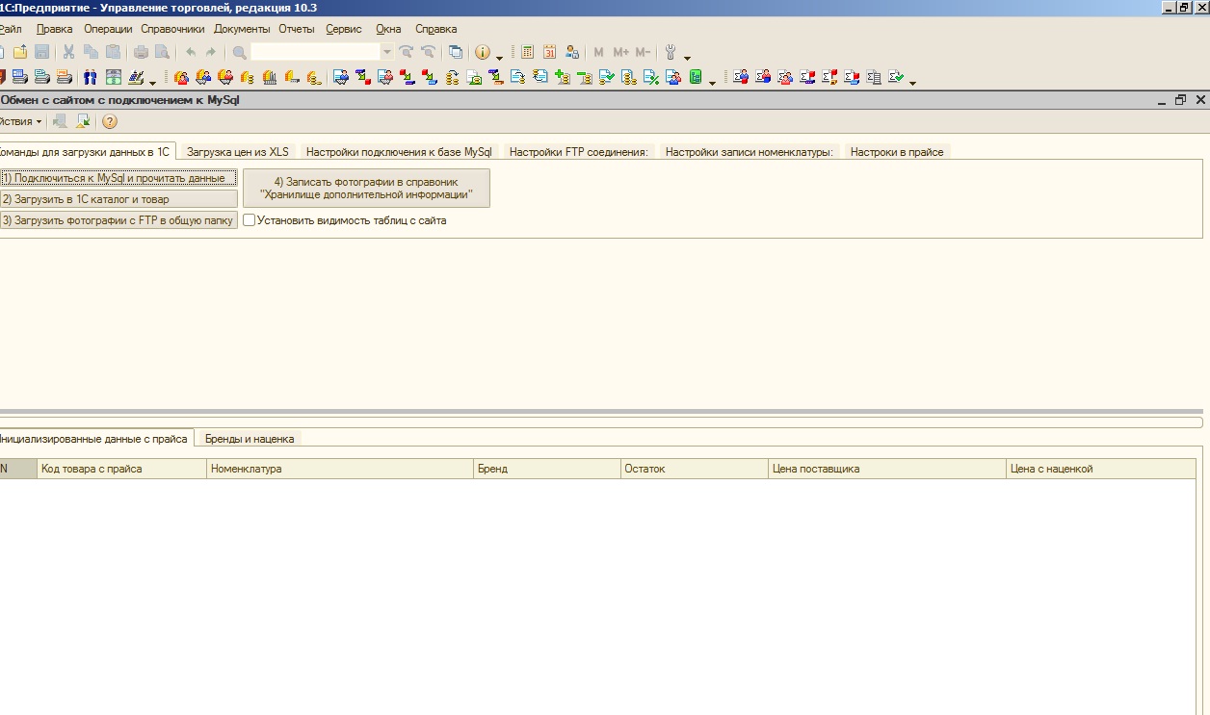Click the banknote cash icon

point(114,78)
